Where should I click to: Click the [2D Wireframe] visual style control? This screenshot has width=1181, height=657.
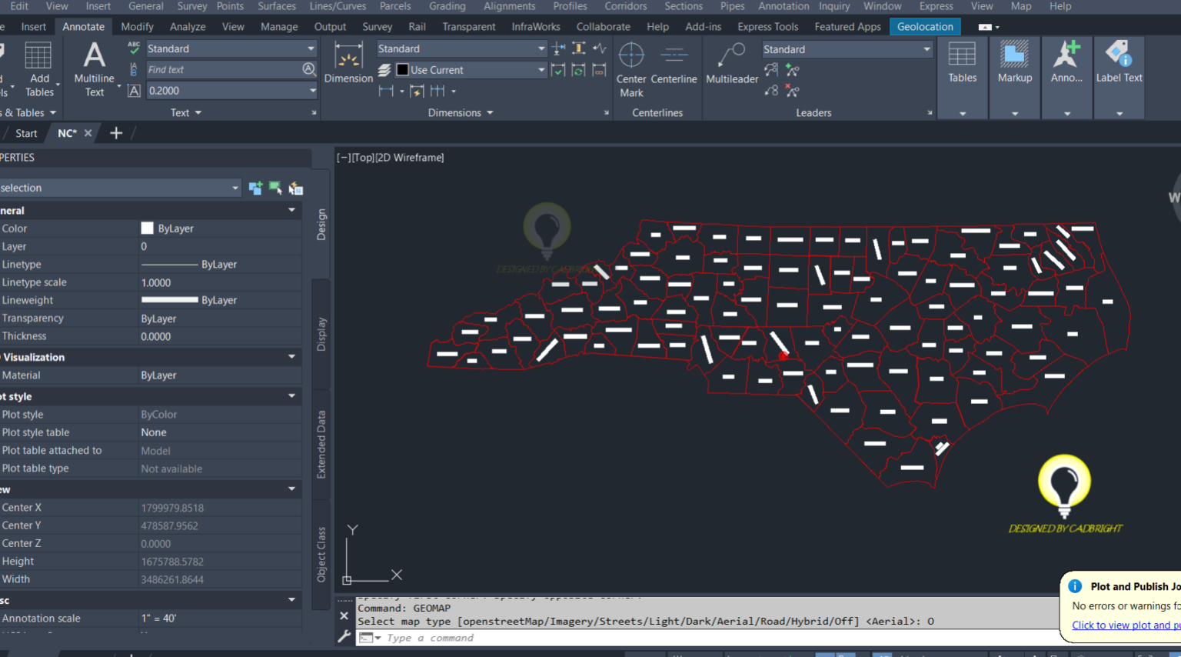[x=410, y=158]
